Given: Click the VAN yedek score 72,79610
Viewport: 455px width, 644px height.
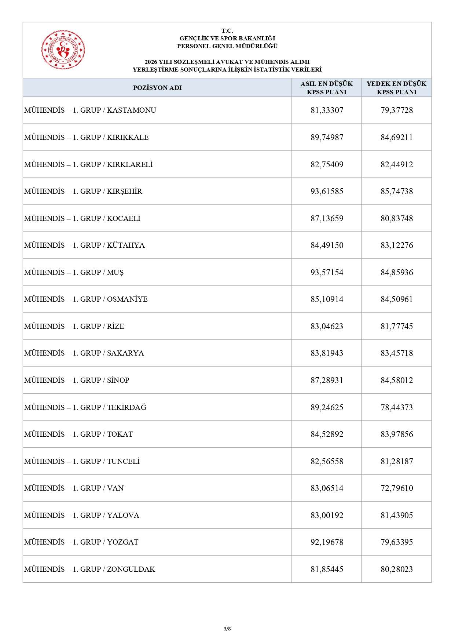Looking at the screenshot, I should (x=397, y=488).
